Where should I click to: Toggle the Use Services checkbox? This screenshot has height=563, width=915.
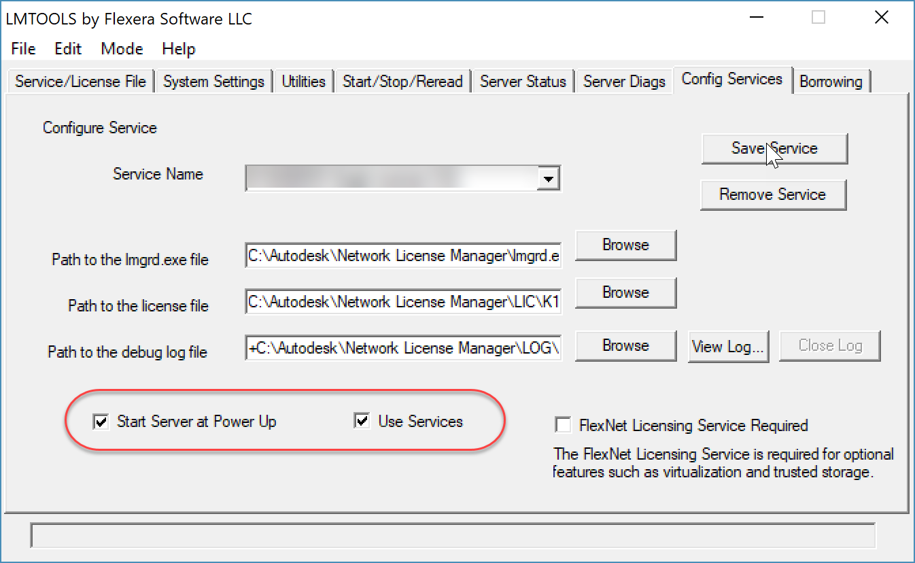click(x=362, y=422)
